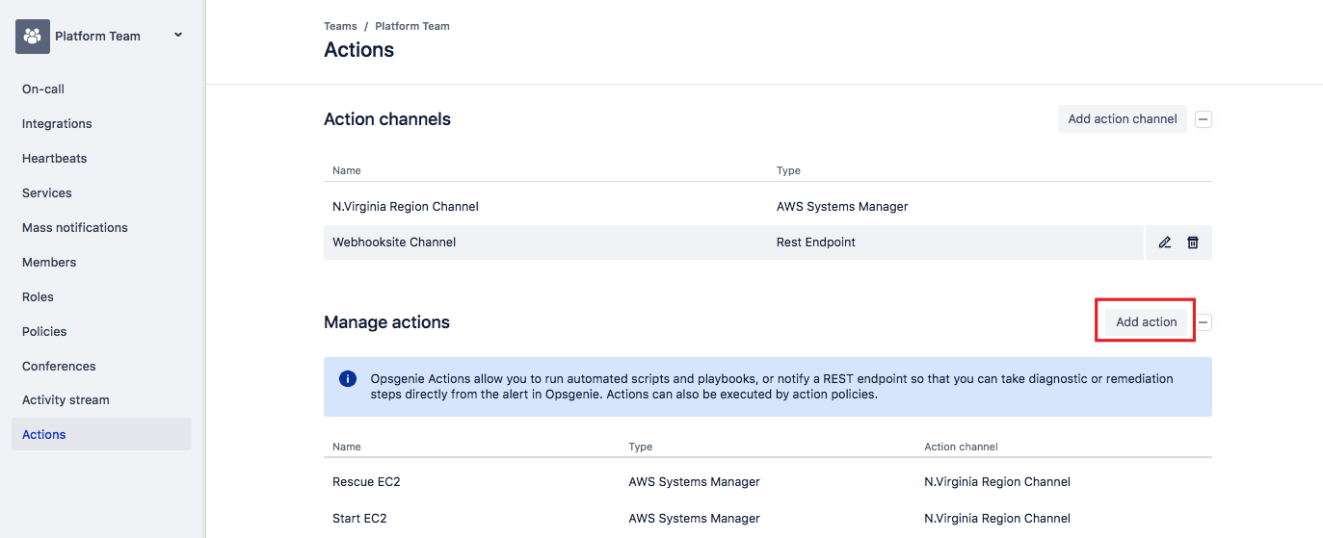Delete Webhooksite Channel using trash icon
This screenshot has width=1323, height=538.
1193,243
